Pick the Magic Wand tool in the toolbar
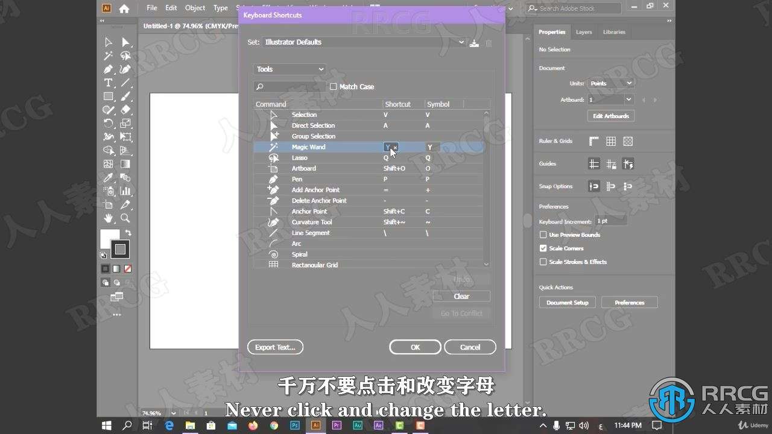 tap(109, 55)
